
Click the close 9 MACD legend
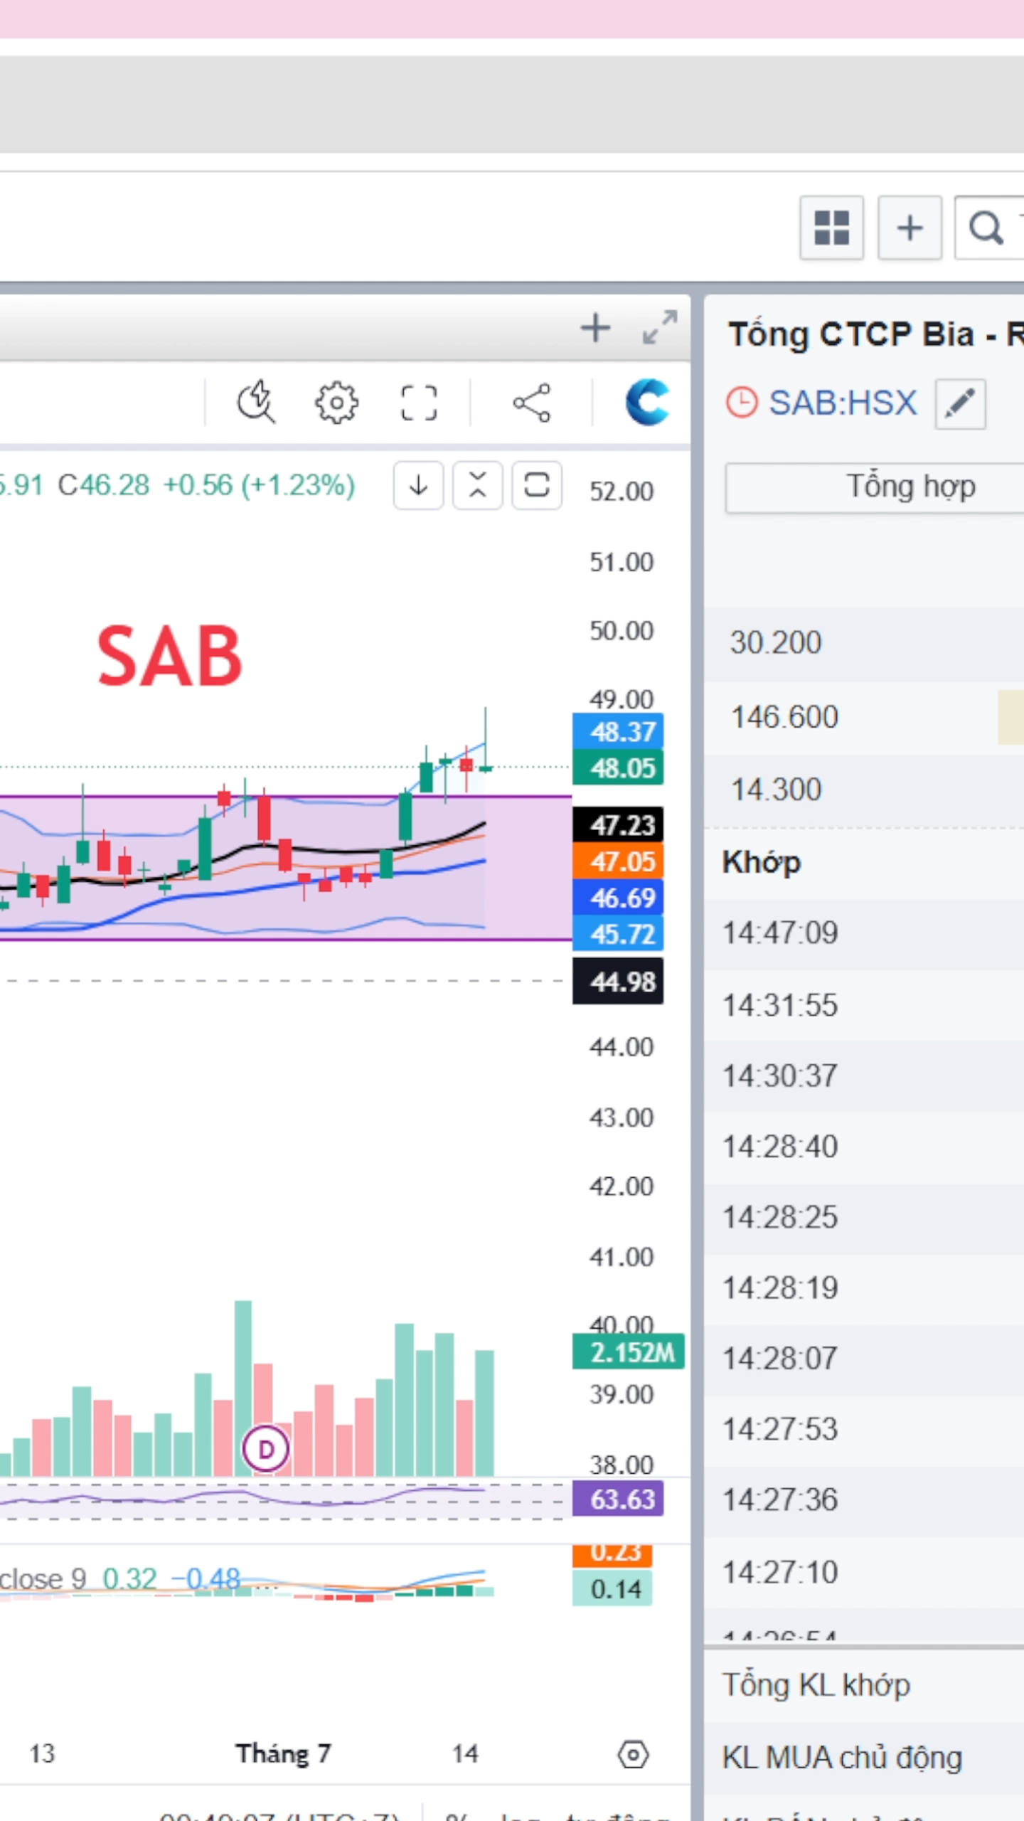click(x=43, y=1580)
